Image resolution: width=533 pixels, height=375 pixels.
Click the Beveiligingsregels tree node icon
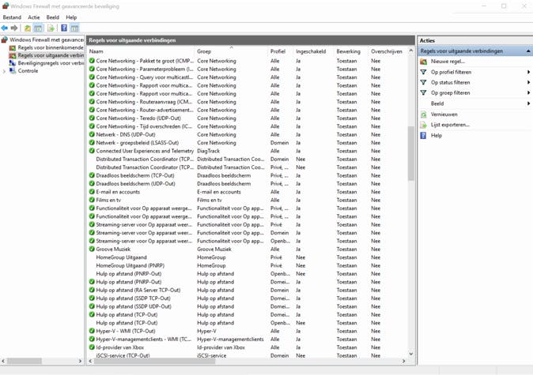coord(13,63)
